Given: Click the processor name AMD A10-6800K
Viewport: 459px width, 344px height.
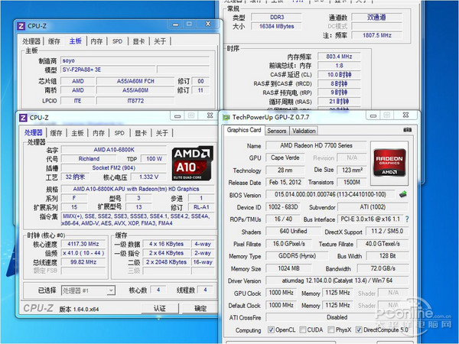Looking at the screenshot, I should click(x=114, y=150).
